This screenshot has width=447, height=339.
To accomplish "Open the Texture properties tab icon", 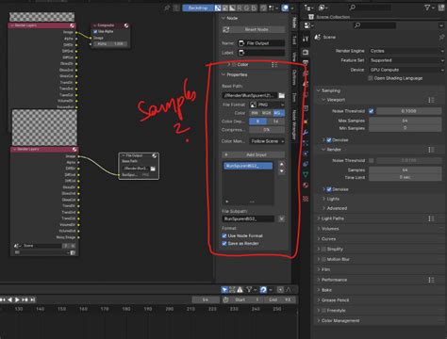I will point(306,199).
